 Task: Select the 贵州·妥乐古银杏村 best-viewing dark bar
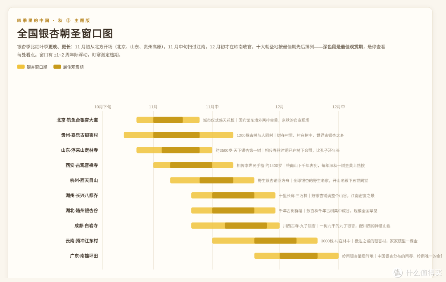(x=176, y=135)
